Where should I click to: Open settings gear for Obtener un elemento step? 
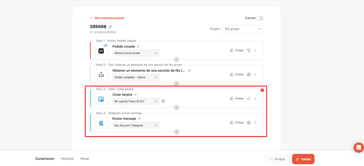coord(249,75)
